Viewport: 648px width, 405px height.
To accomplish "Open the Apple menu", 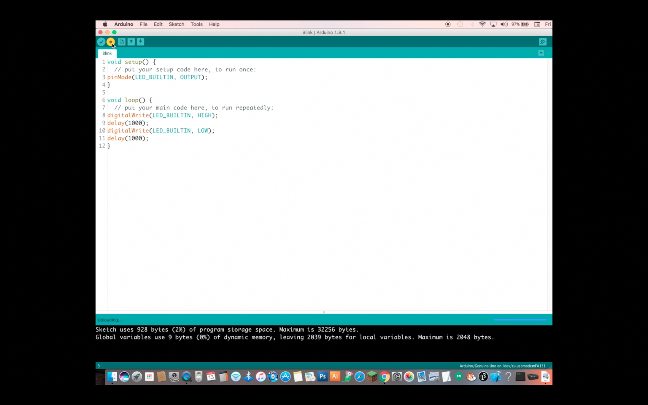I will click(x=105, y=24).
